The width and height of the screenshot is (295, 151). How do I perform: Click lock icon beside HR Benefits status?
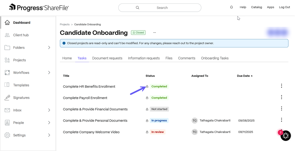tap(147, 86)
